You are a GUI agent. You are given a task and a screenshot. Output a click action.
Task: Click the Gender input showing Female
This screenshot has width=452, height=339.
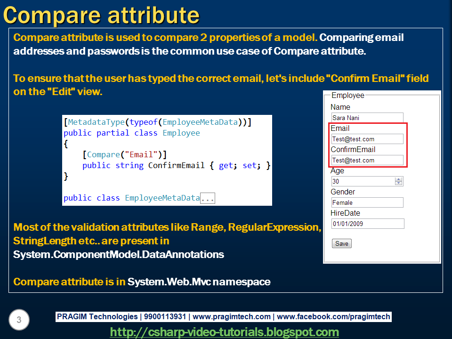point(366,202)
